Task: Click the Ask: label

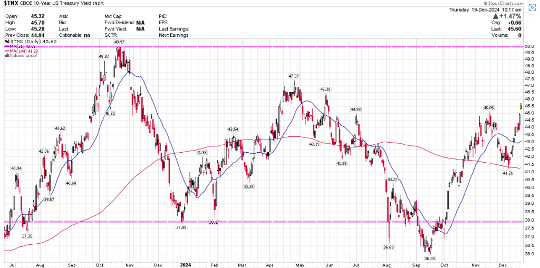Action: [63, 16]
